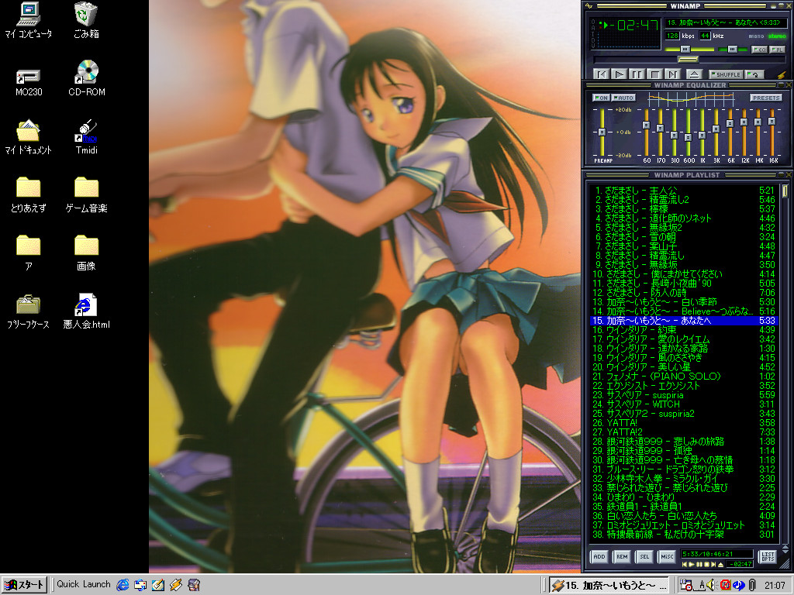Click the 16K equalizer band slider
The image size is (794, 595).
772,132
